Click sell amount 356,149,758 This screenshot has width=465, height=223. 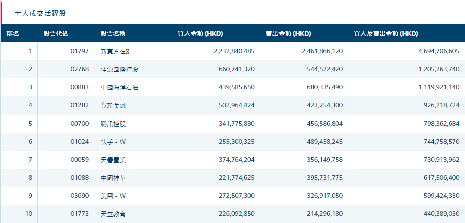(325, 160)
